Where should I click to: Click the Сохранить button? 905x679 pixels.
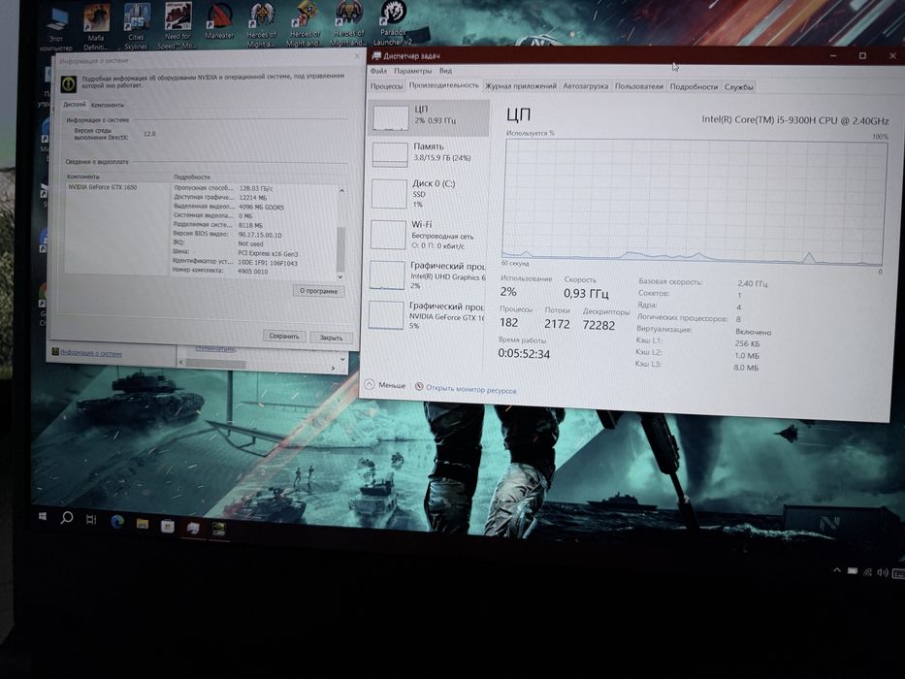coord(283,336)
